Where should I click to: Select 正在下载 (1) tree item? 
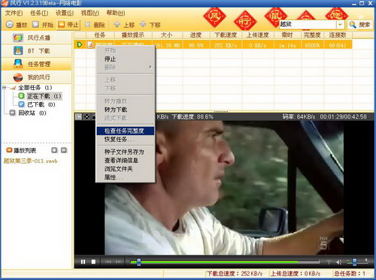44,96
